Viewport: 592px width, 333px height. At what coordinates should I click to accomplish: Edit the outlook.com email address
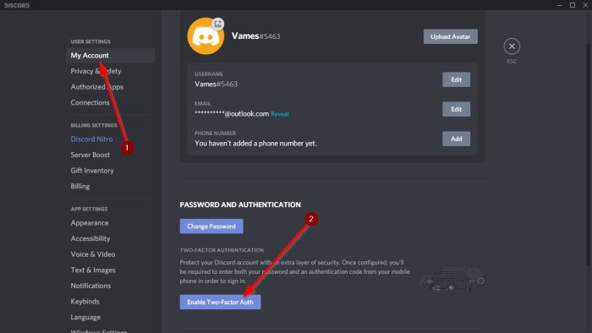click(456, 109)
